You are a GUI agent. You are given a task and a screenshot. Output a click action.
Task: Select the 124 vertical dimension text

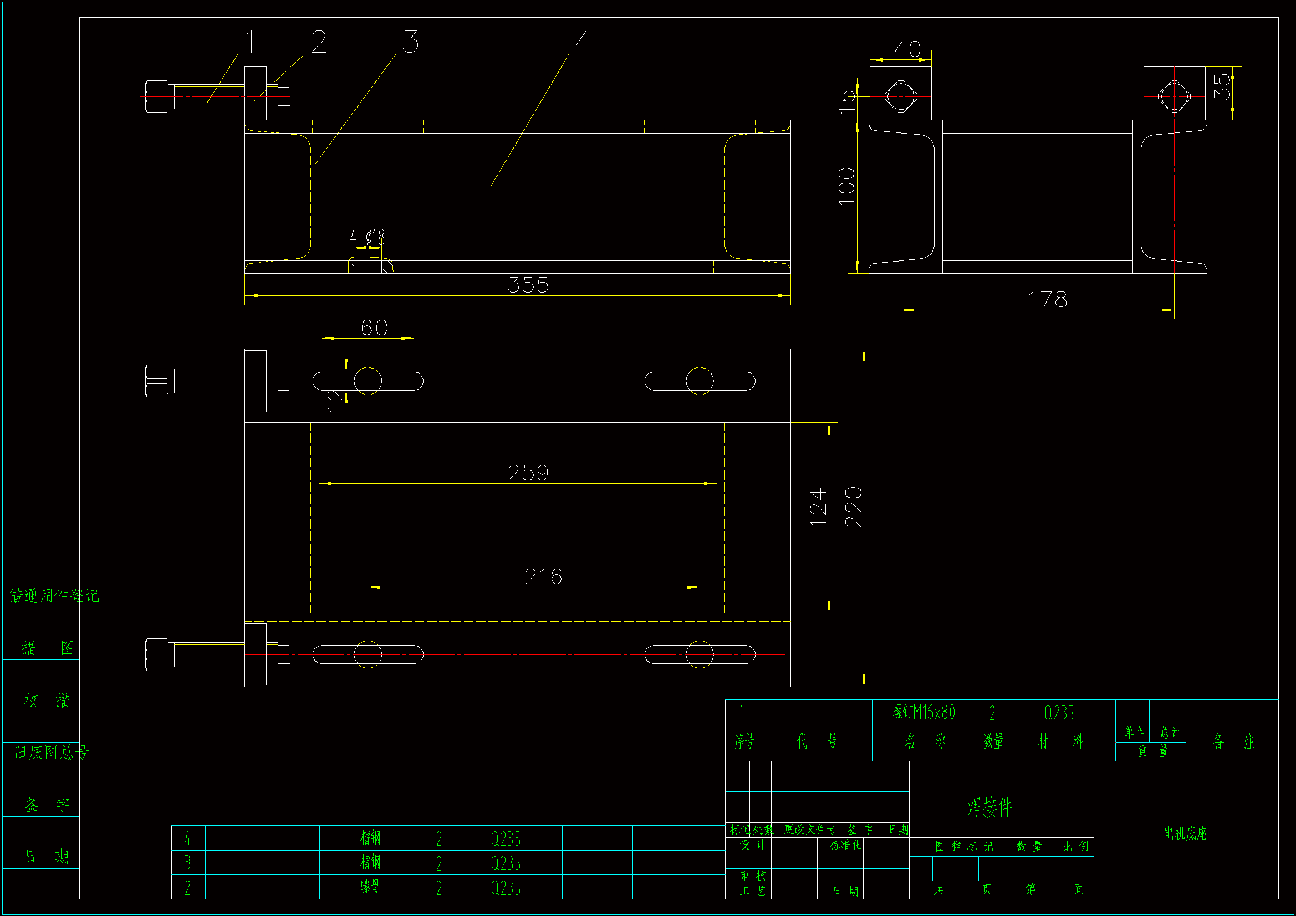(x=818, y=508)
